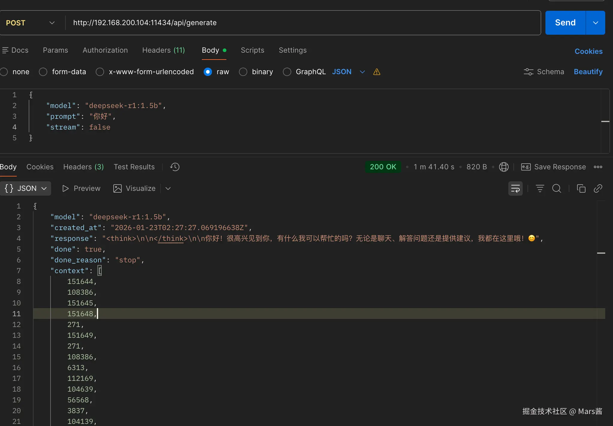Viewport: 613px width, 426px height.
Task: Open the POST method dropdown
Action: [x=30, y=23]
